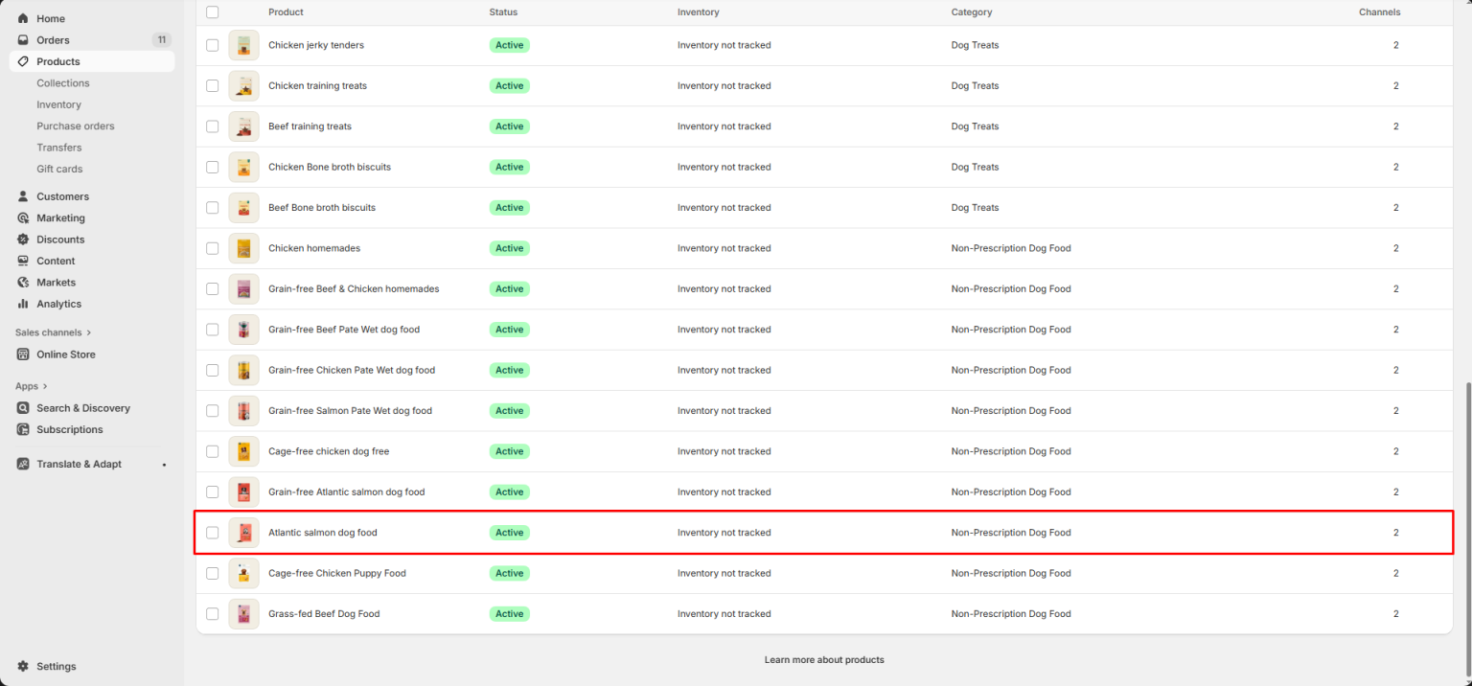Open the Discounts icon

click(x=22, y=239)
